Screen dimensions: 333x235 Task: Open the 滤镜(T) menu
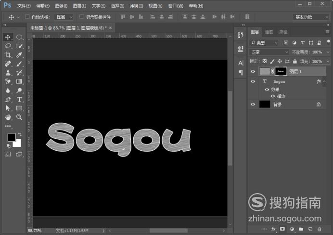[136, 6]
